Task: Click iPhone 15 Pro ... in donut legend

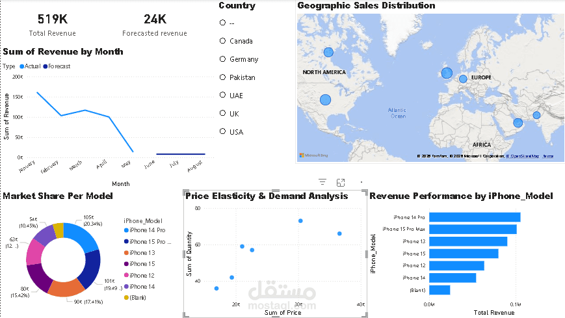Action: pyautogui.click(x=148, y=241)
